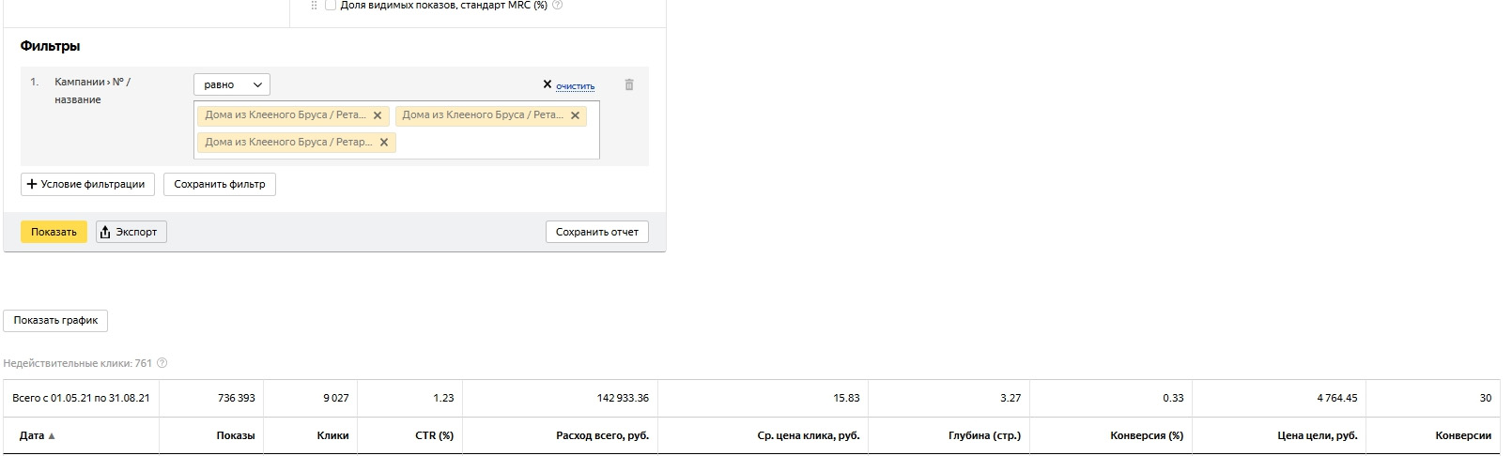Click Показать график button
The height and width of the screenshot is (456, 1512).
[x=55, y=320]
